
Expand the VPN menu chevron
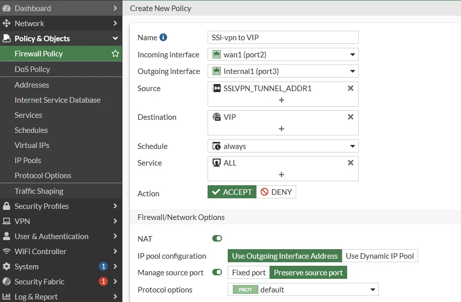tap(115, 221)
